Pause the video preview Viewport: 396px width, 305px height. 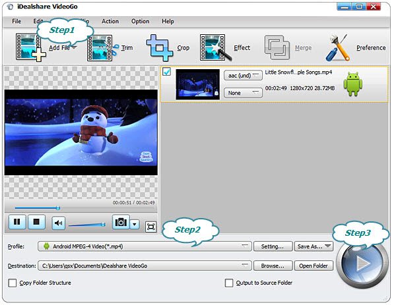[x=18, y=222]
